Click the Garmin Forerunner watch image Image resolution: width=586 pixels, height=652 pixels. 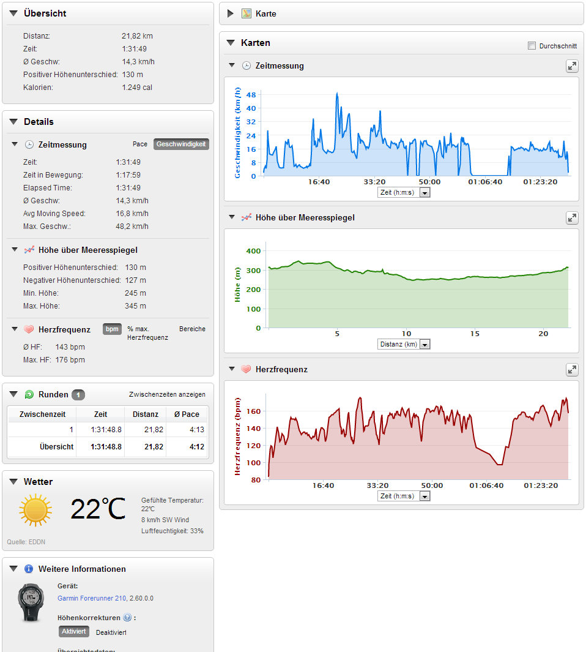click(31, 602)
